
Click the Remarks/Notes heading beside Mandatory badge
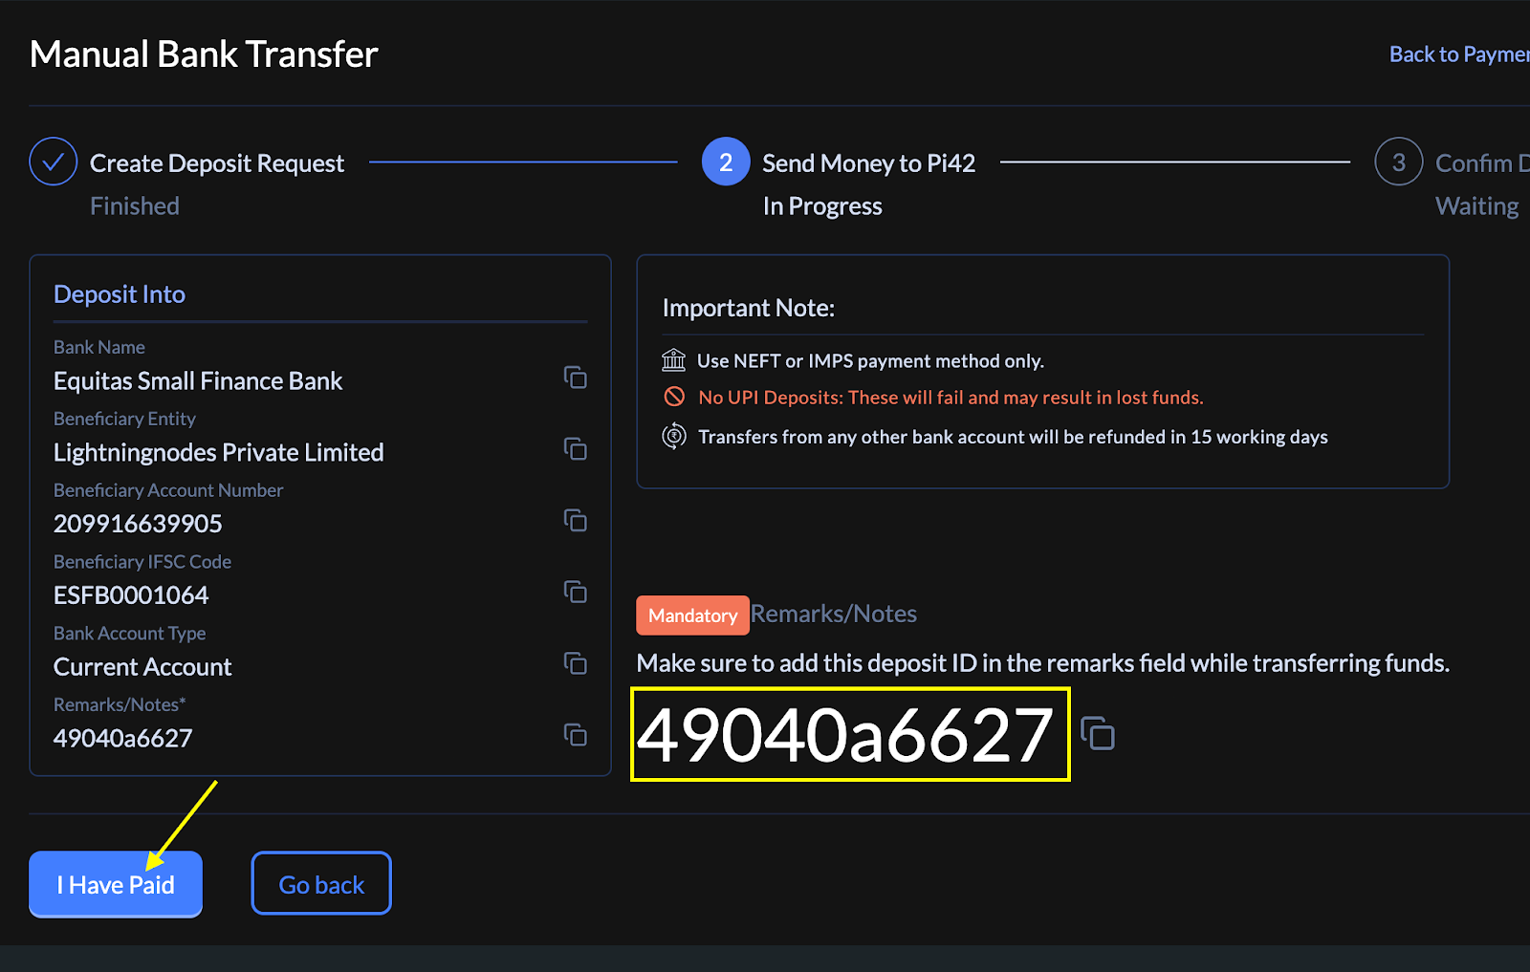coord(834,614)
